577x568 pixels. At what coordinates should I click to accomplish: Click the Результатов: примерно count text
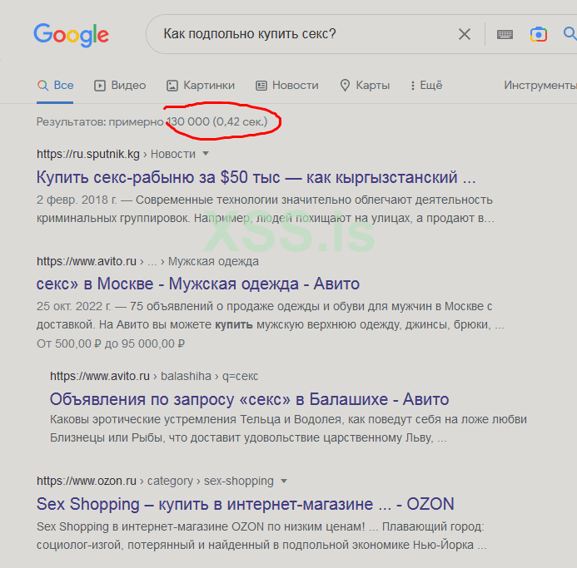(x=152, y=121)
